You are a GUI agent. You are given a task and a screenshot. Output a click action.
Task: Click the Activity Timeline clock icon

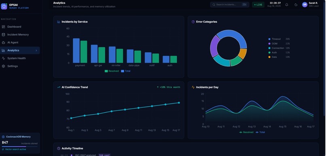tap(59, 148)
